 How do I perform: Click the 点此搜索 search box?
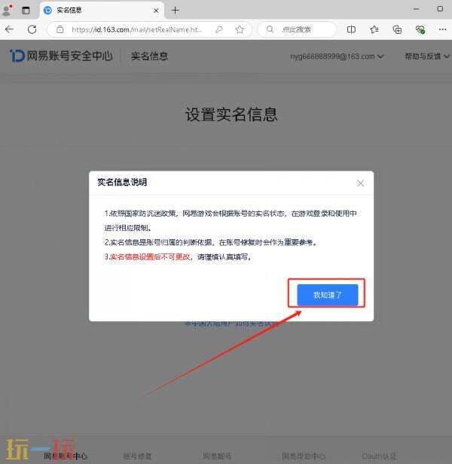click(298, 29)
